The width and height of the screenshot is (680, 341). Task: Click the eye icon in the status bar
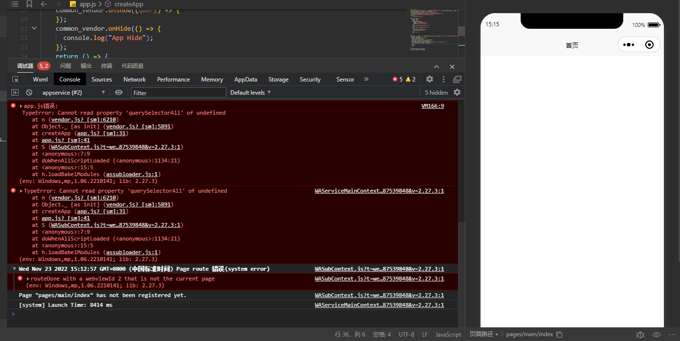pyautogui.click(x=657, y=335)
